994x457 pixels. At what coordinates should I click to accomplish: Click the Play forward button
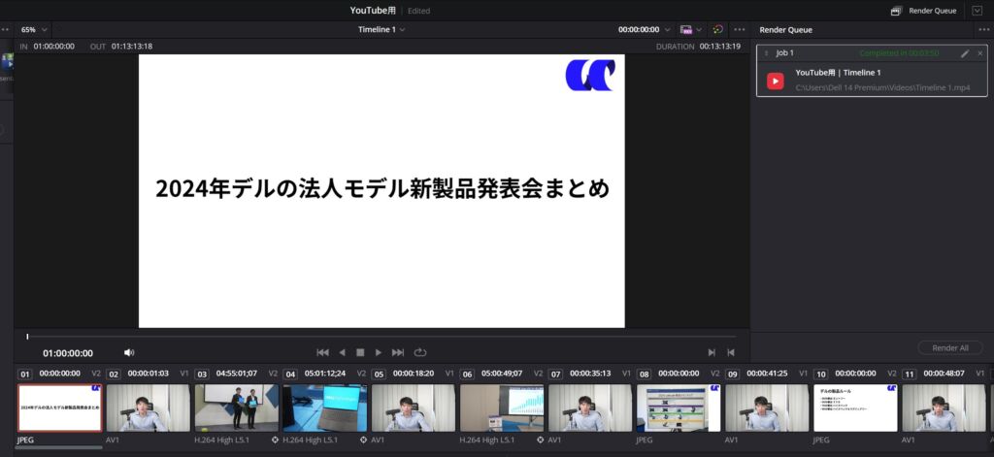pyautogui.click(x=379, y=352)
